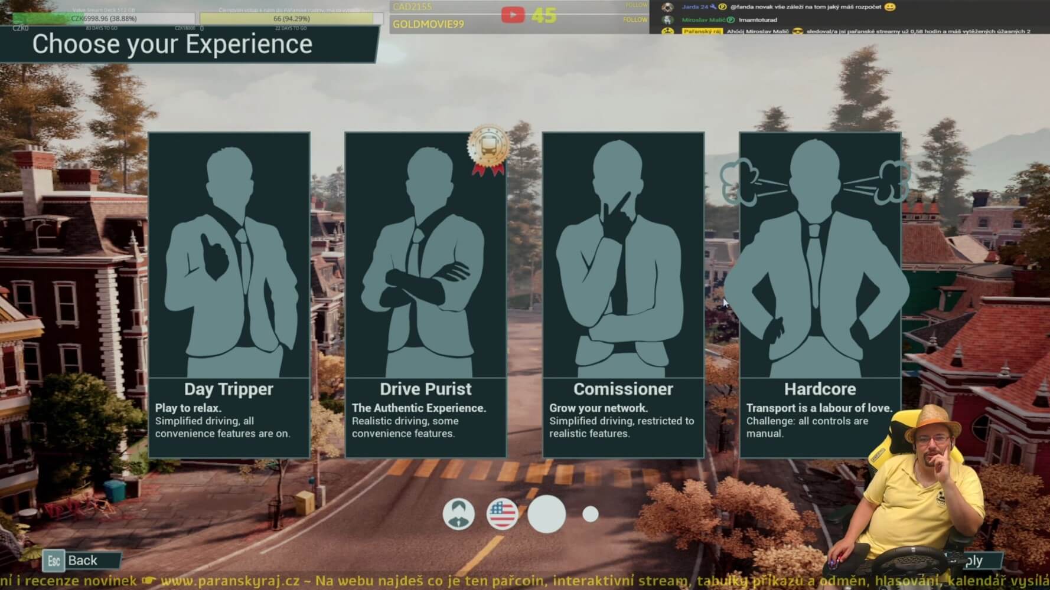
Task: Select the Day Tripper thumbs-up silhouette
Action: [229, 260]
